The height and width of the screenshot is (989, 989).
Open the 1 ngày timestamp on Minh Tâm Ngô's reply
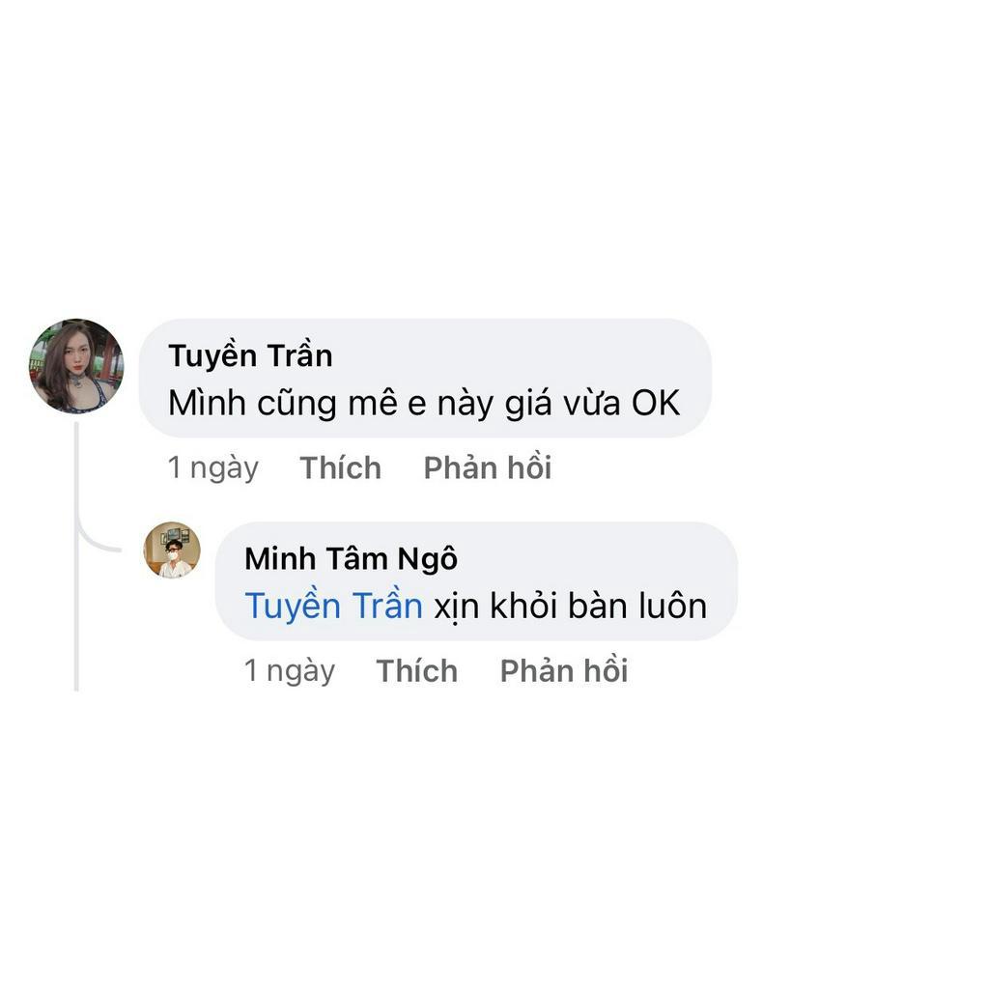point(290,671)
